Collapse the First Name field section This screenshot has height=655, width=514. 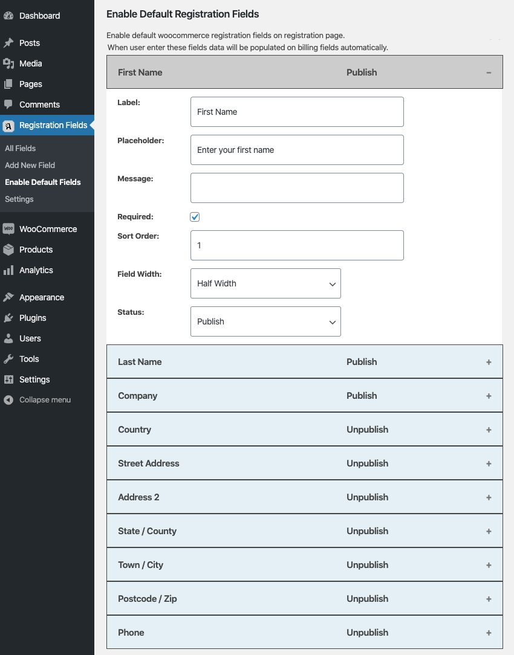(489, 72)
